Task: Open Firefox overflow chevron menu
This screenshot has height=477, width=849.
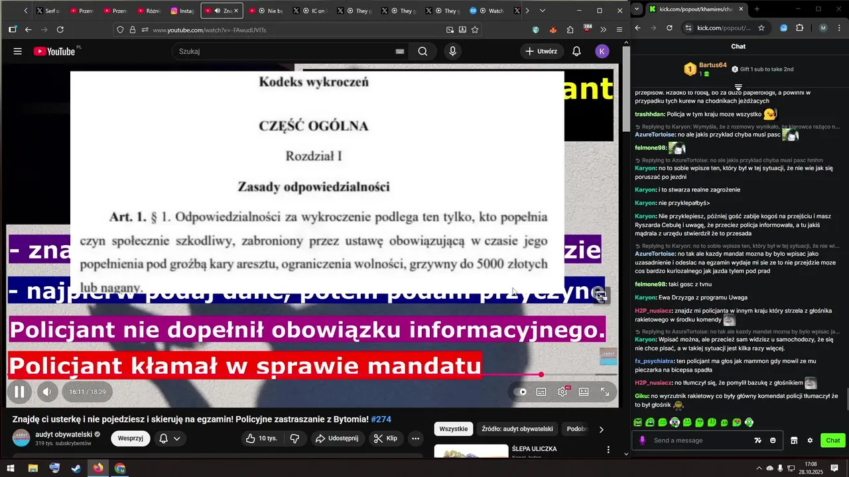Action: tap(603, 30)
